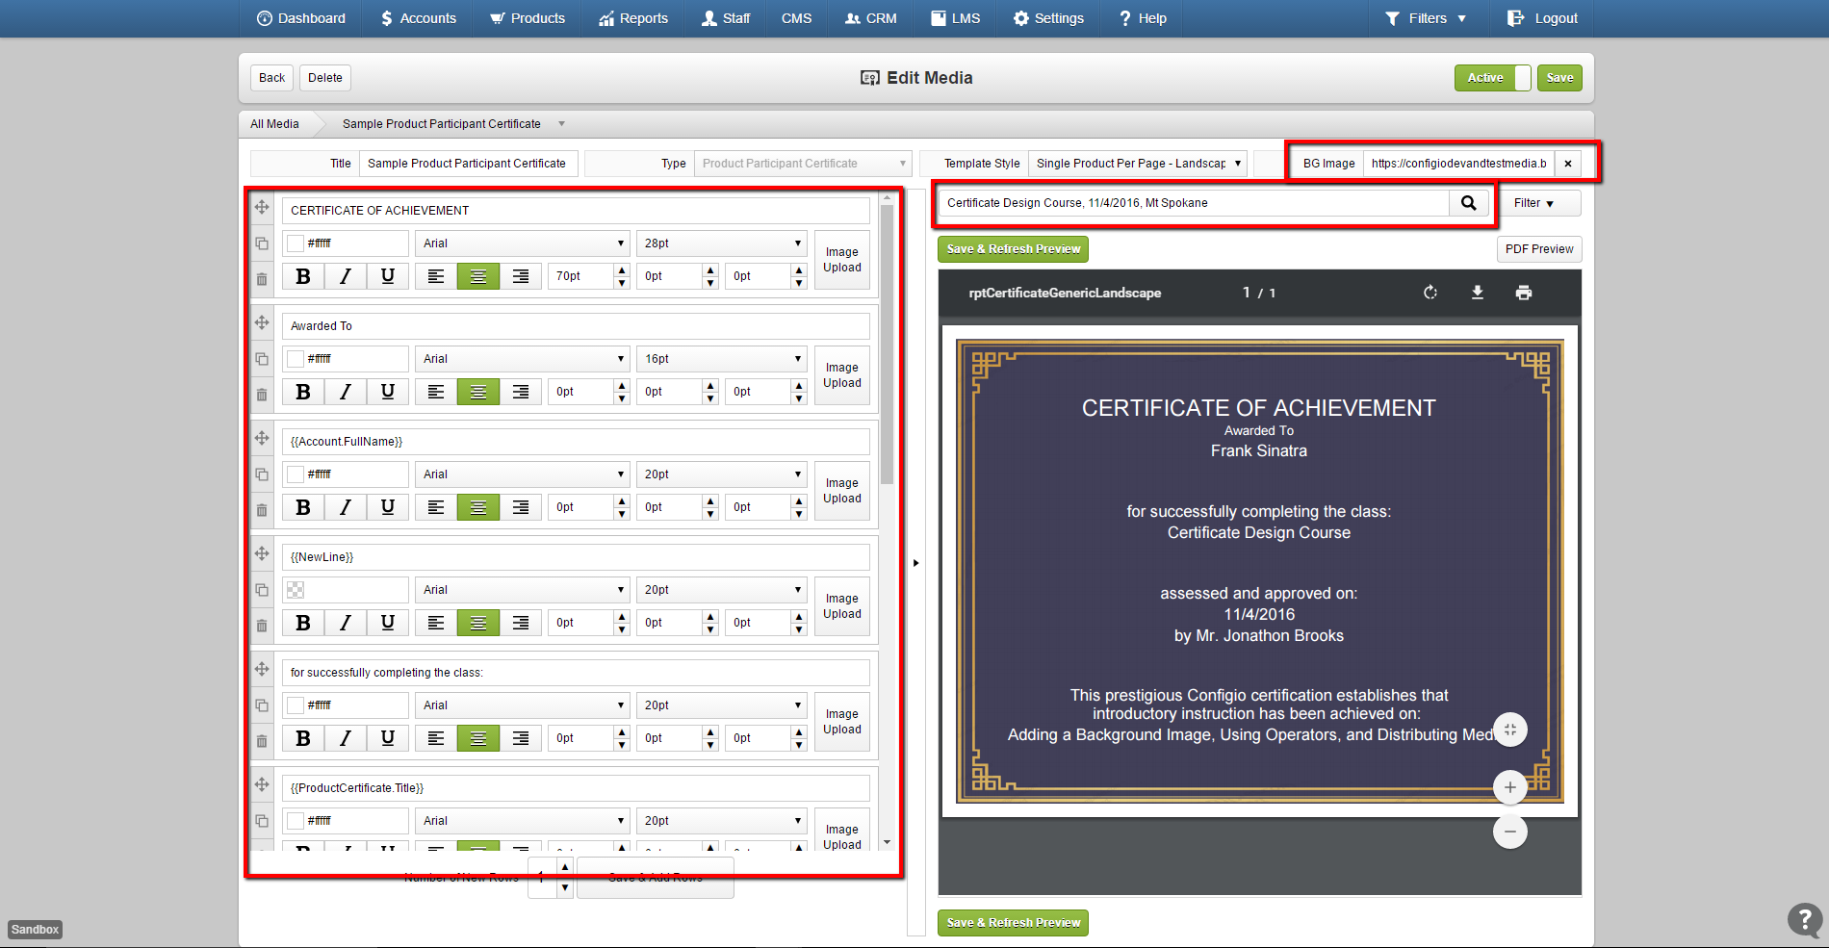Image resolution: width=1829 pixels, height=948 pixels.
Task: Click transparent color swatch for {{NewLine}} row
Action: 296,590
